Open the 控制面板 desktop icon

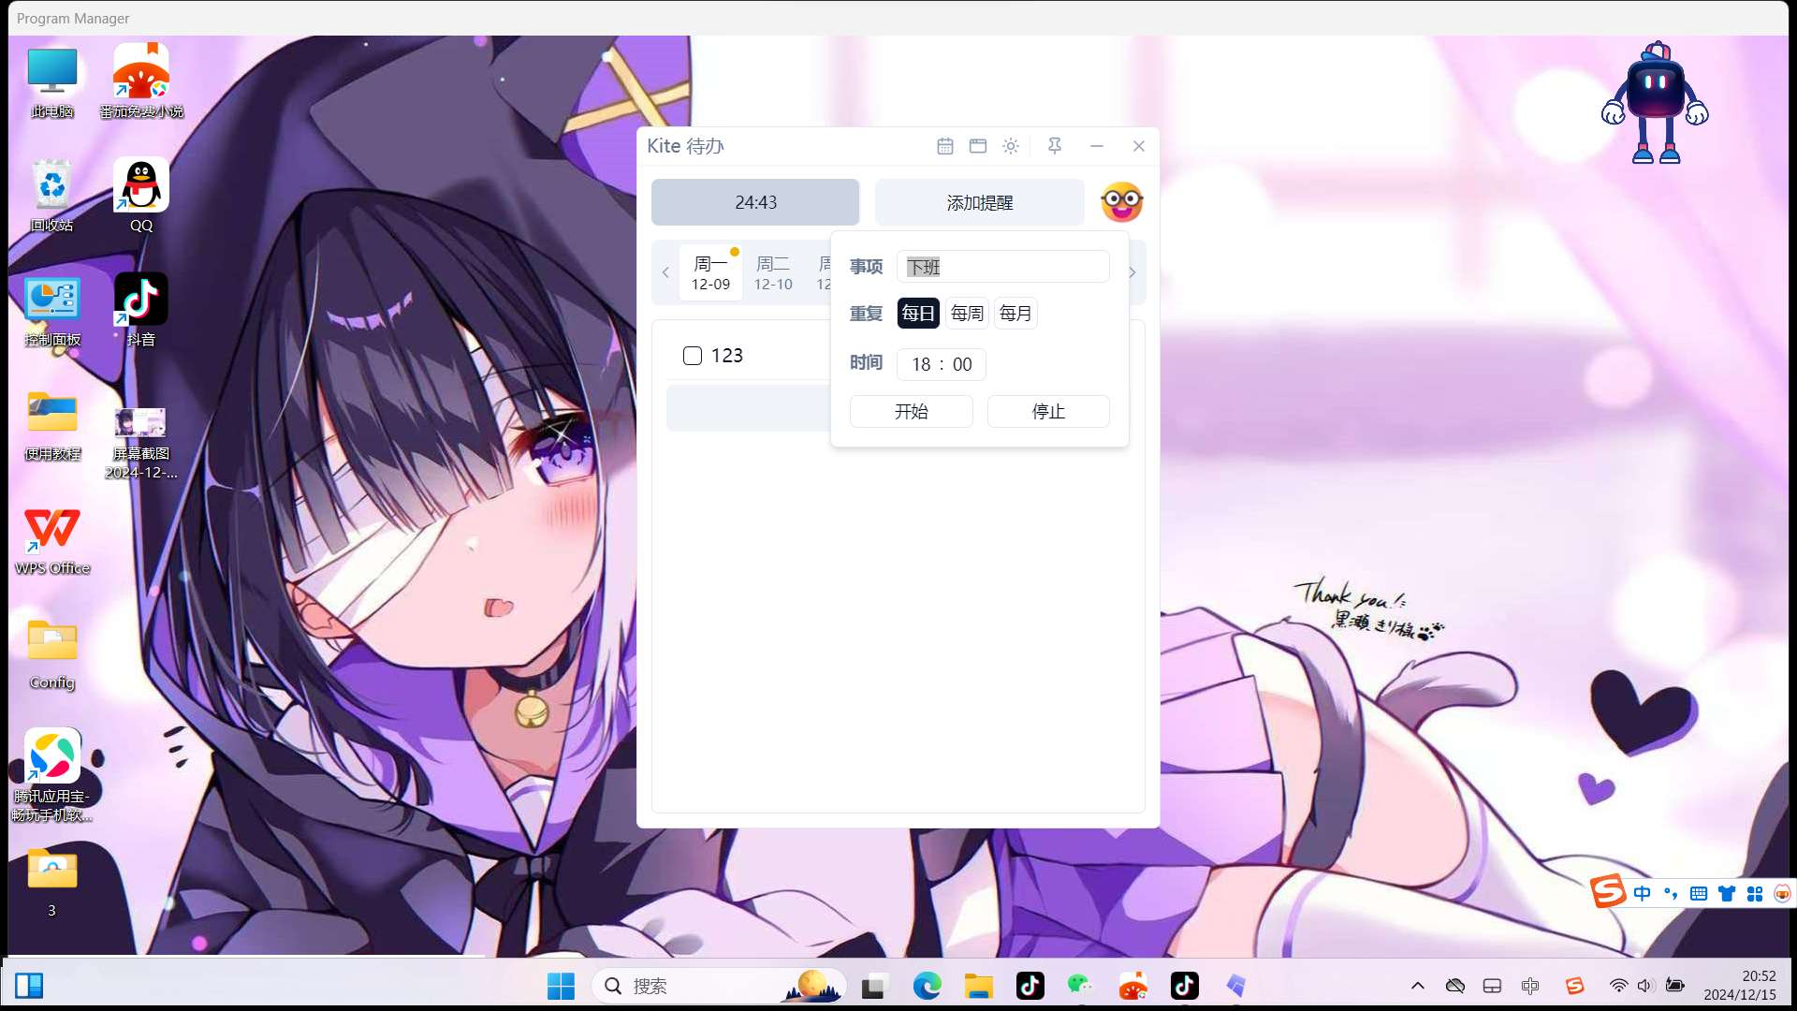click(52, 311)
